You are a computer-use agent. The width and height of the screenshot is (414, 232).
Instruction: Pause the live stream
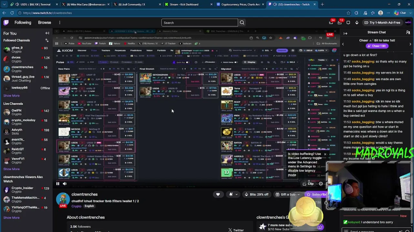(57, 184)
